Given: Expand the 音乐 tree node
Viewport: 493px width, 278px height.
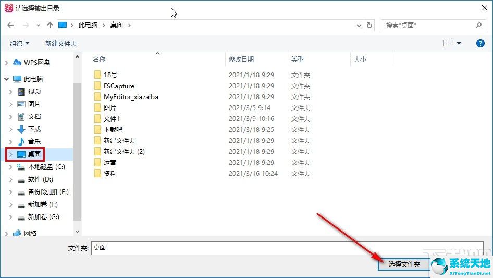Looking at the screenshot, I should (x=11, y=142).
